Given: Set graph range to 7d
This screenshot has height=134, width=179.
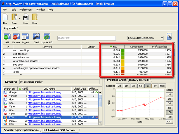Looking at the screenshot, I should [119, 86].
